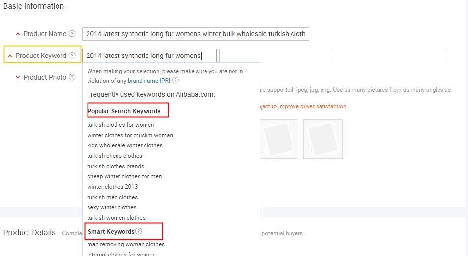Choose 'turkish women clothes' suggestion
468x256 pixels.
click(116, 218)
